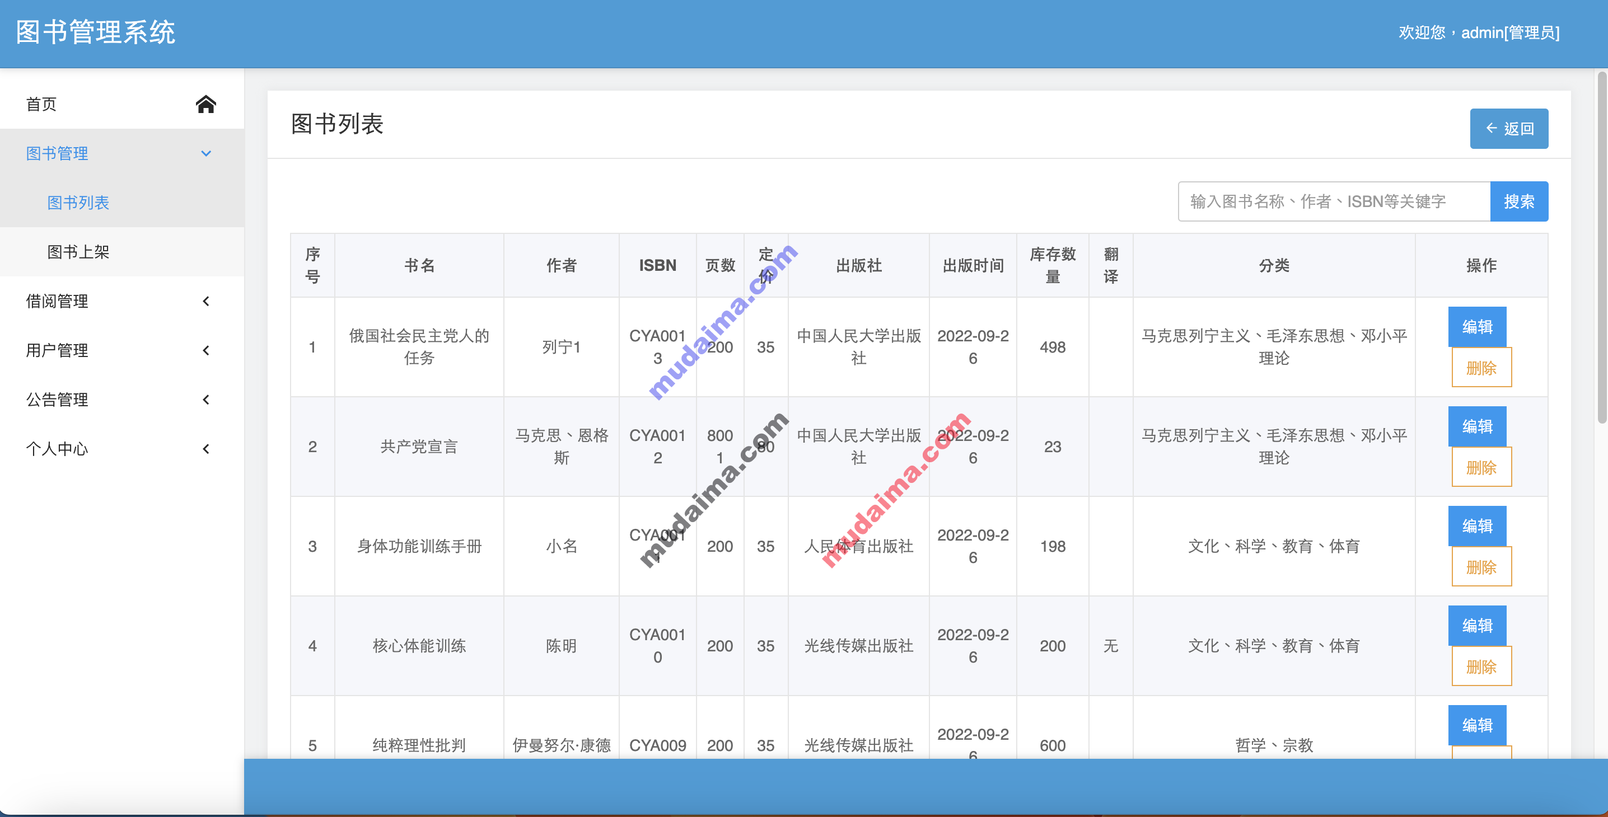1608x817 pixels.
Task: Open the 图书列表 submenu item
Action: [x=78, y=203]
